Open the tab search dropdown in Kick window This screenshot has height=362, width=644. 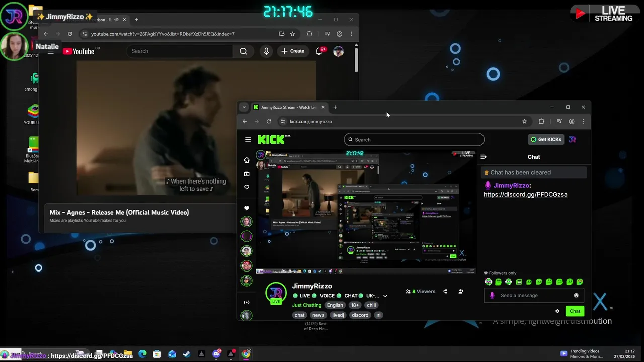point(244,107)
